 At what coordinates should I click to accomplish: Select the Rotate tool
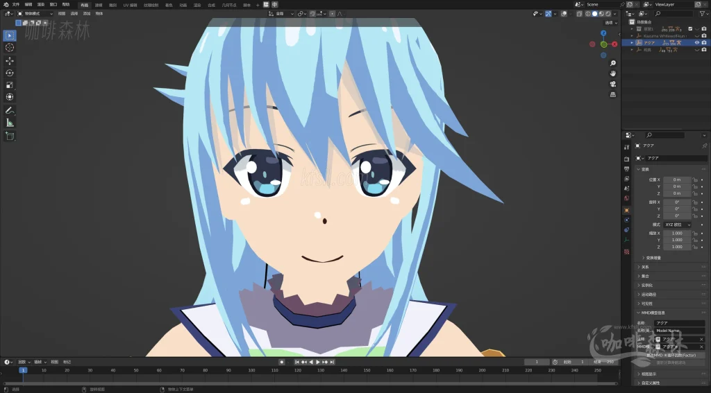10,73
